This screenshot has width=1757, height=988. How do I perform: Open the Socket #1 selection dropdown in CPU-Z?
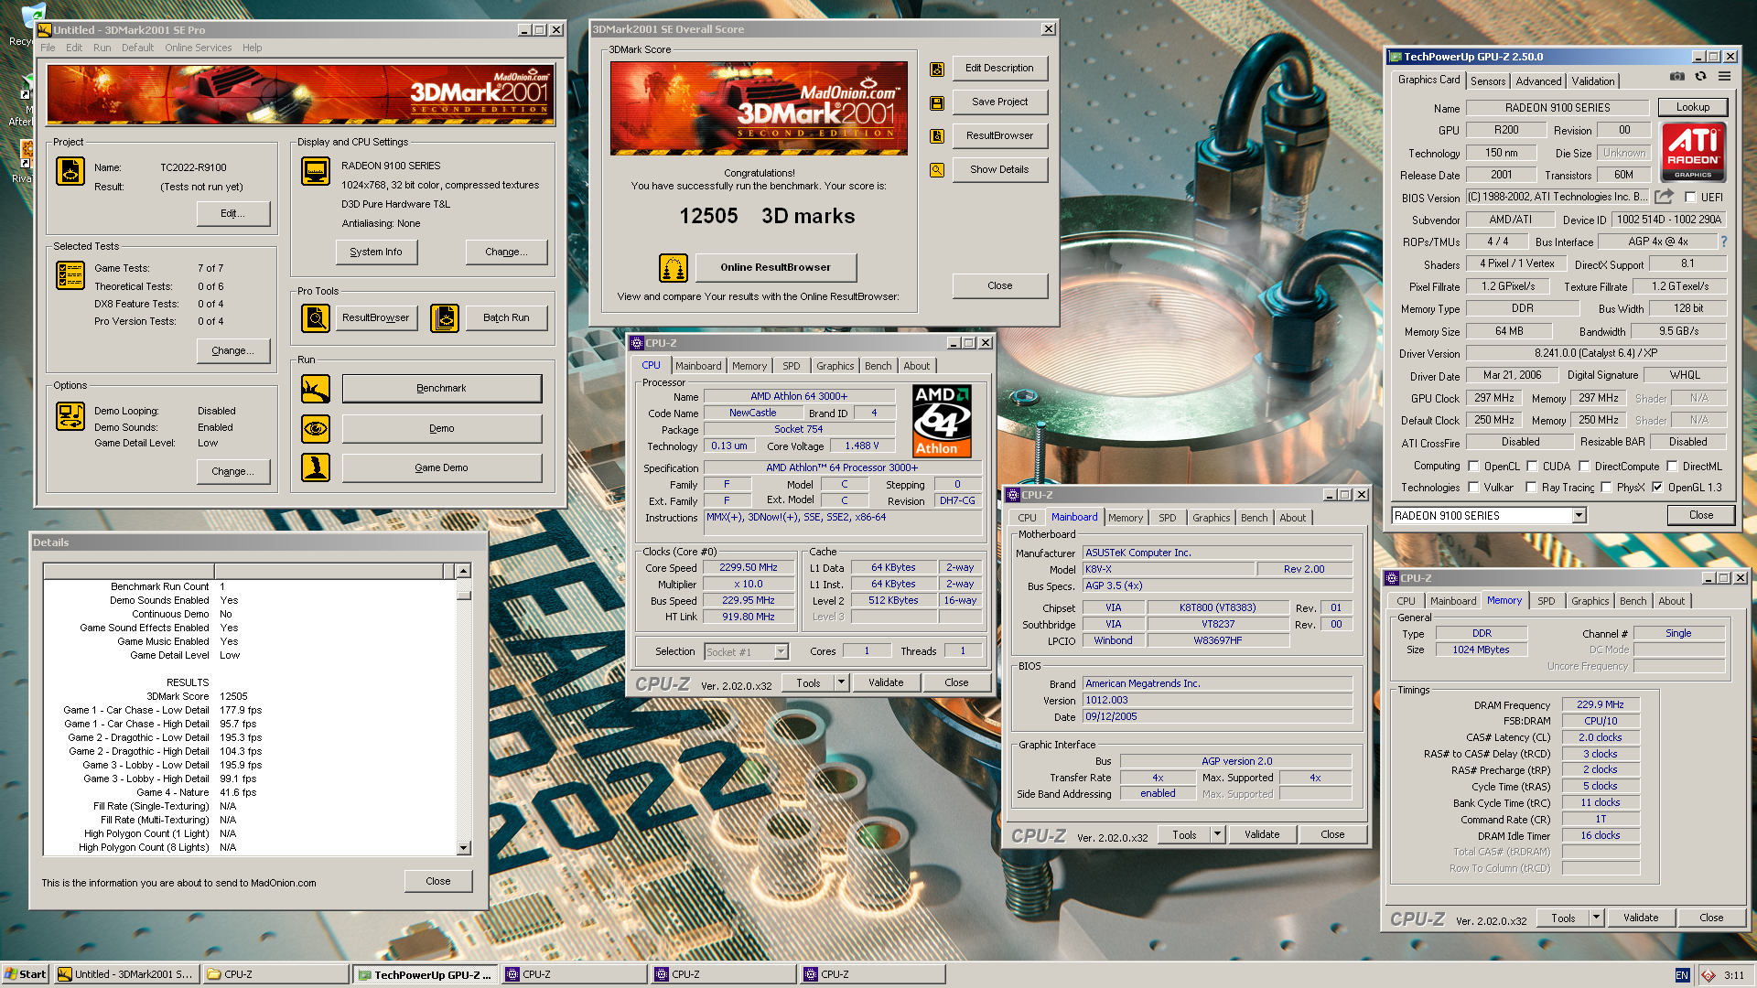pos(781,651)
